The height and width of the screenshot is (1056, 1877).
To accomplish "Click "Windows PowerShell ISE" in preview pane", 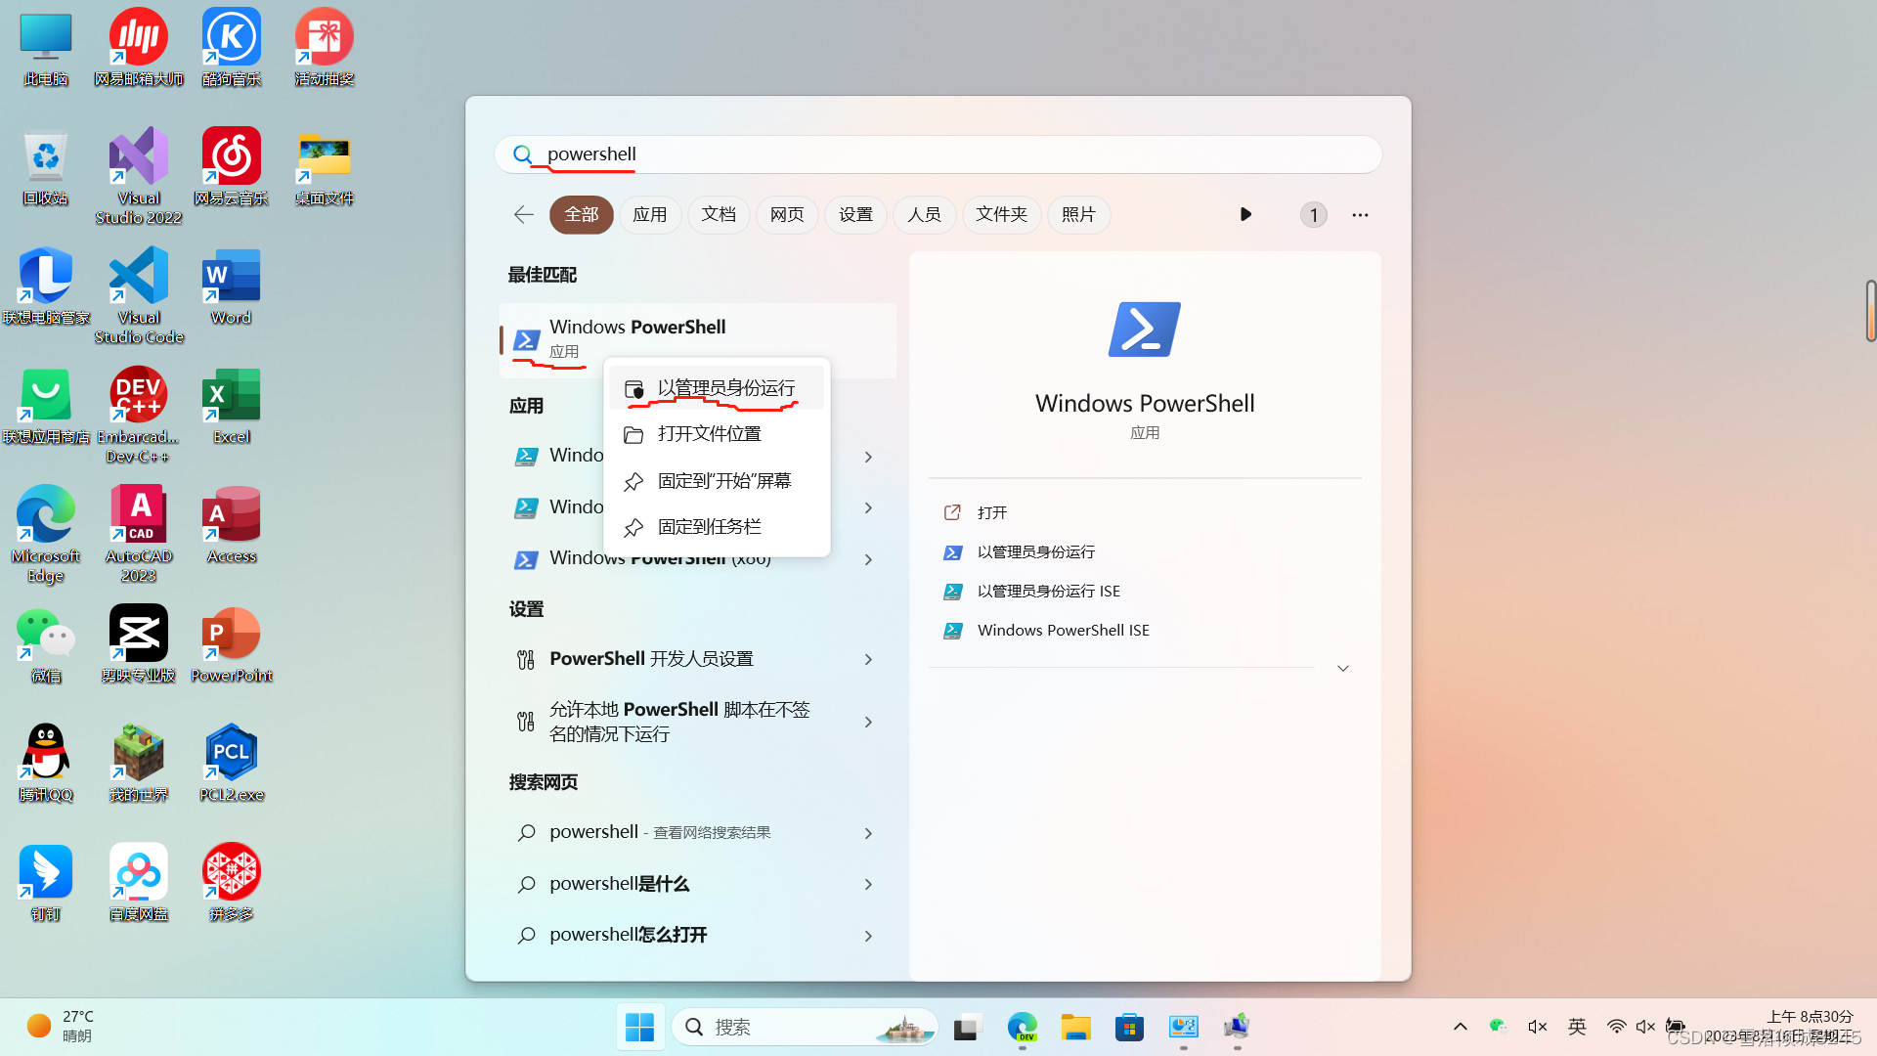I will (1063, 631).
